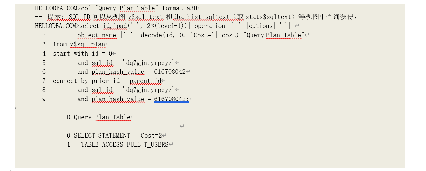
Task: Click "object_name" on line 2
Action: [97, 35]
